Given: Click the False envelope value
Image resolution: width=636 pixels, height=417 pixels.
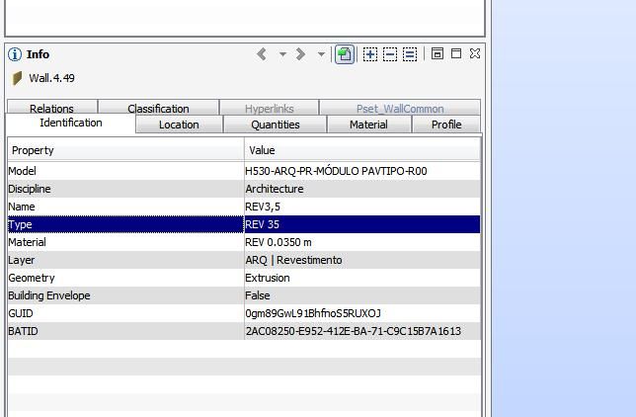Looking at the screenshot, I should click(x=258, y=295).
